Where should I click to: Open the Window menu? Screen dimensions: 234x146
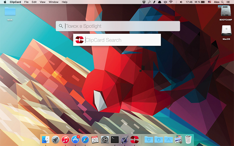pos(54,2)
